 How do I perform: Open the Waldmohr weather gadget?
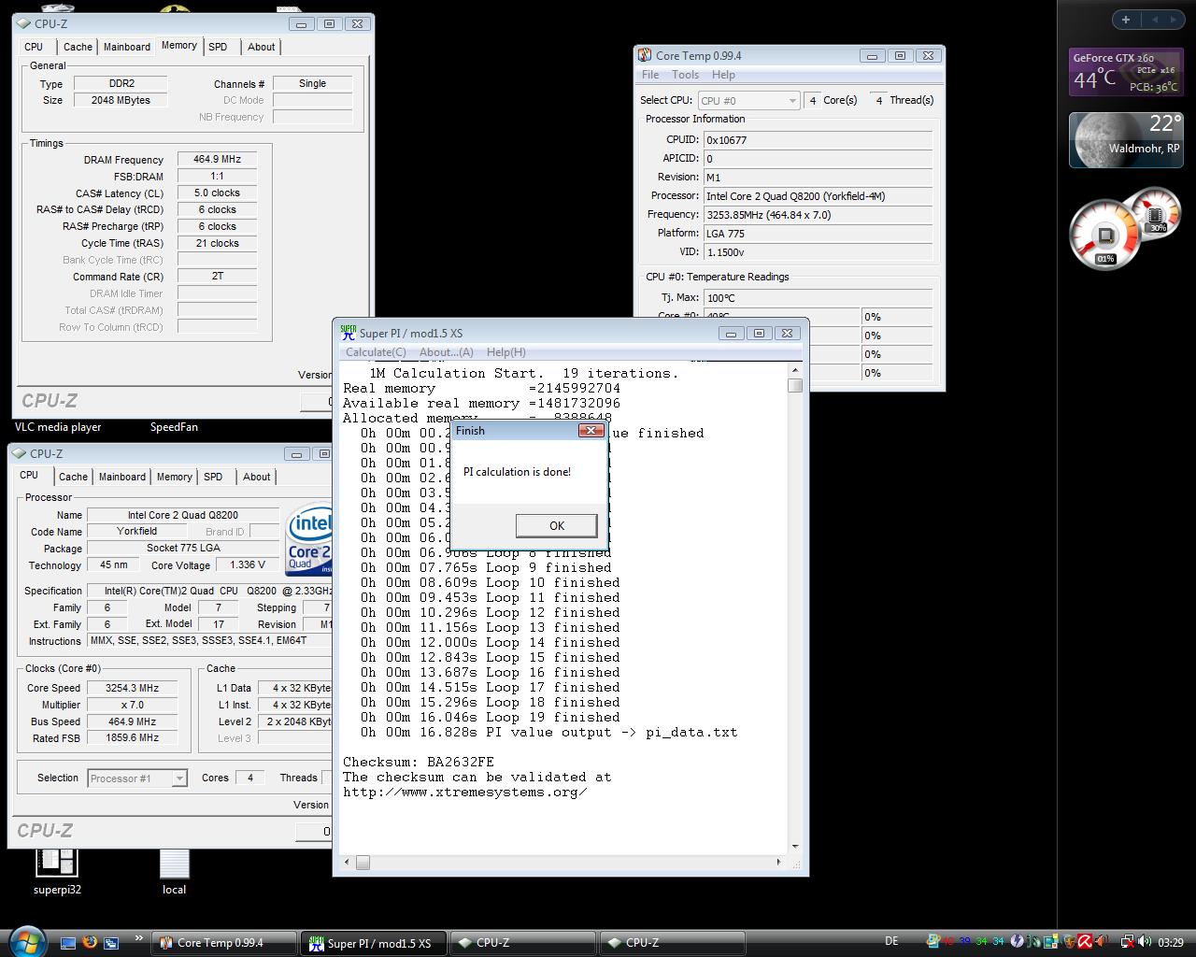click(1126, 140)
